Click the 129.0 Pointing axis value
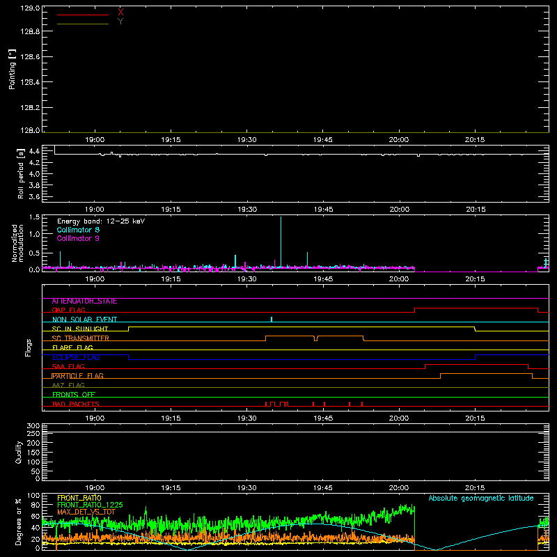Image resolution: width=557 pixels, height=557 pixels. 30,8
